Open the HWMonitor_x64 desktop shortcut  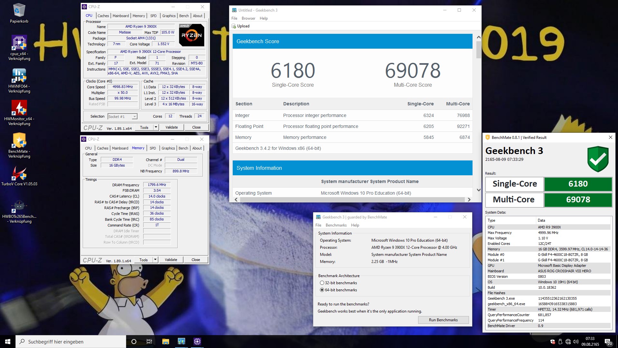coord(19,113)
